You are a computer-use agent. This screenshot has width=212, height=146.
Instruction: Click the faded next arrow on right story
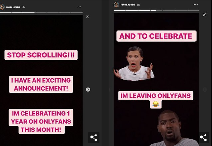[204, 89]
